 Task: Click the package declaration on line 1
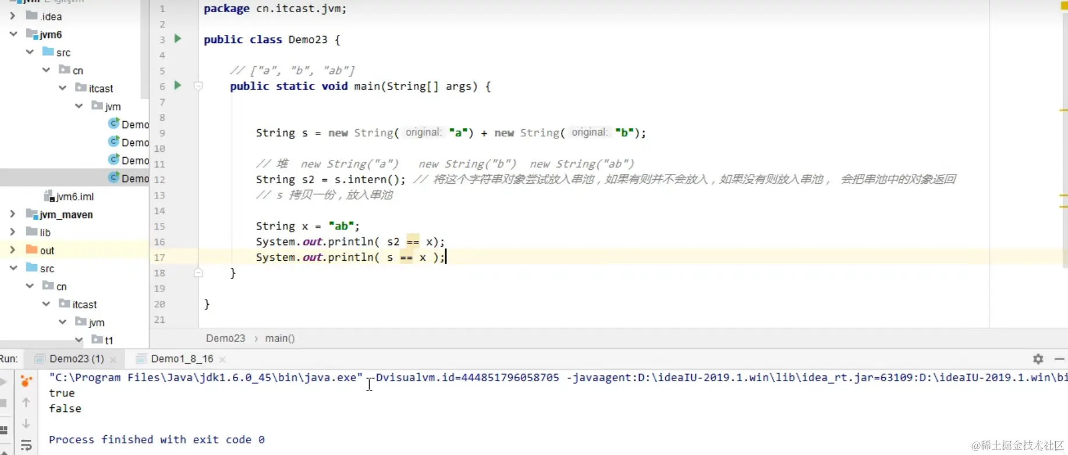tap(275, 9)
